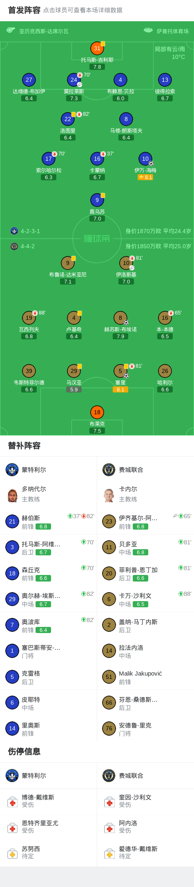Open player 27 达维德-布加伊 data
The width and height of the screenshot is (194, 887).
click(29, 80)
